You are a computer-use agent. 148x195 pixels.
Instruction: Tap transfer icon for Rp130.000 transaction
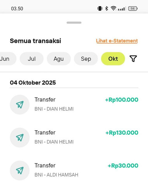click(20, 137)
